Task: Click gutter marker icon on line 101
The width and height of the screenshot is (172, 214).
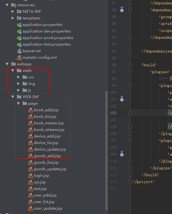Action: click(x=122, y=99)
